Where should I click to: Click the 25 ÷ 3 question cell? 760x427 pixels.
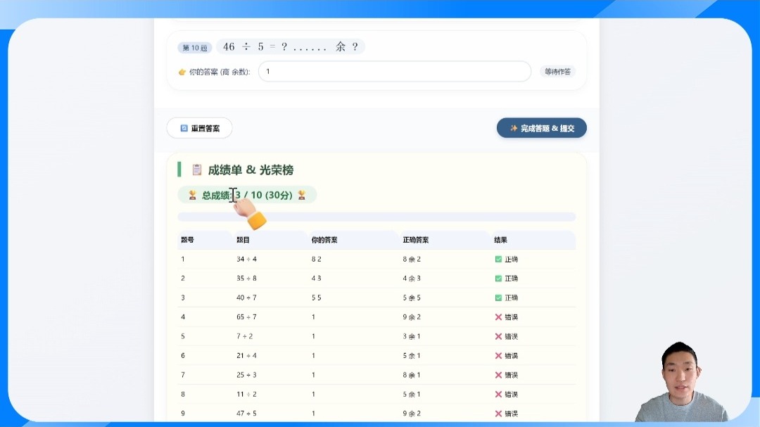click(247, 375)
